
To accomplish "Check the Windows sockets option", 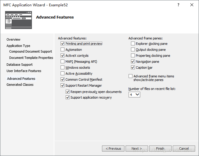I will tap(62, 67).
